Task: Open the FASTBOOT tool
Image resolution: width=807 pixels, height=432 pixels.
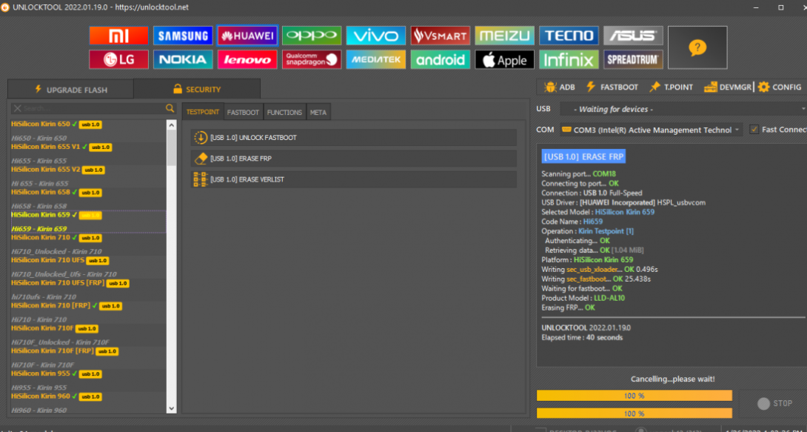Action: [x=612, y=87]
